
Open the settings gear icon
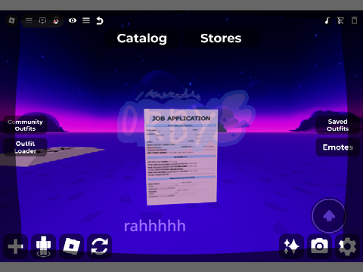pyautogui.click(x=347, y=246)
